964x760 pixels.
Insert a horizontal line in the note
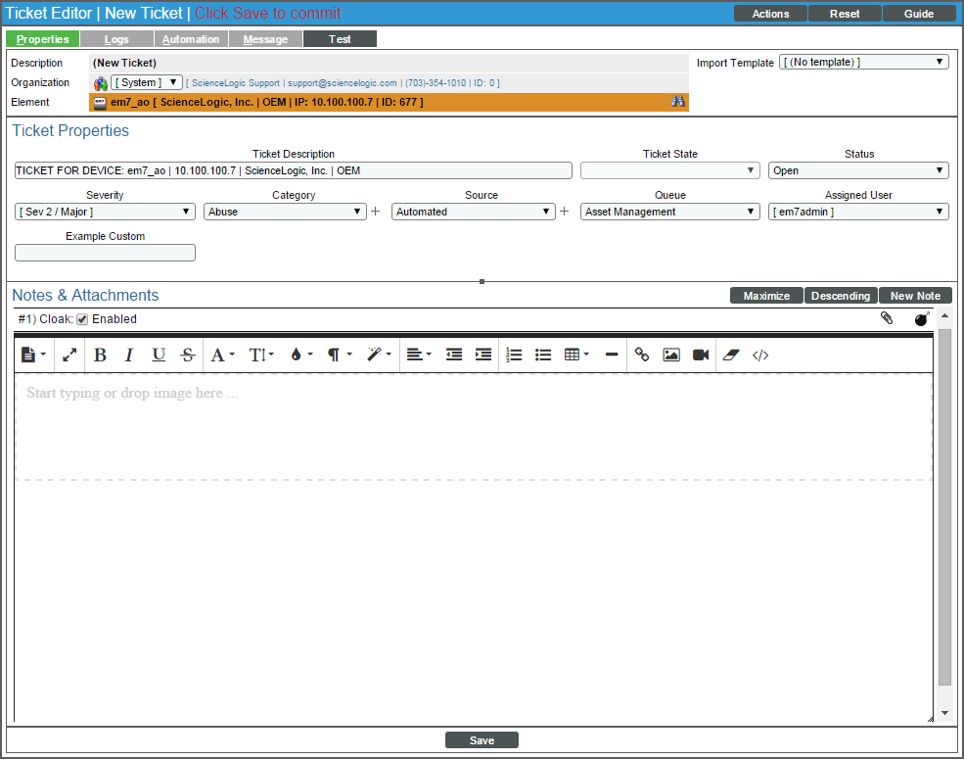(x=612, y=355)
